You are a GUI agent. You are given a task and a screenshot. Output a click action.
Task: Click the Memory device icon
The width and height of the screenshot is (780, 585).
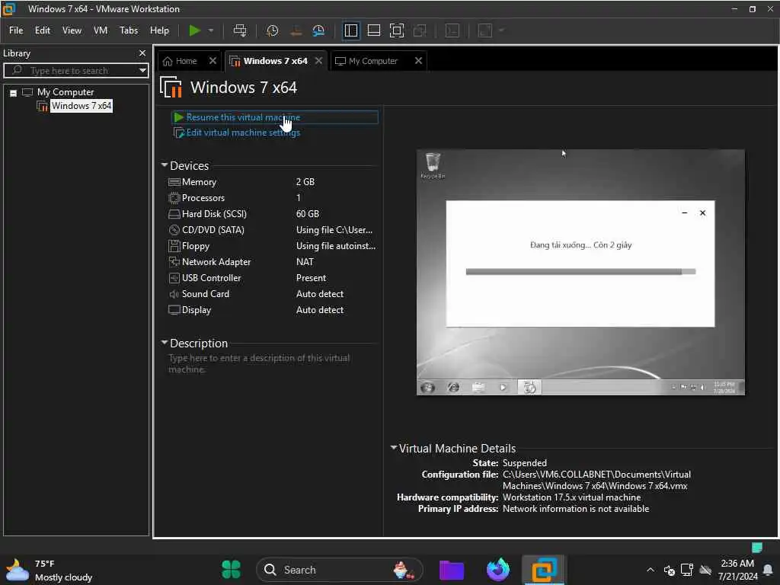(x=174, y=182)
